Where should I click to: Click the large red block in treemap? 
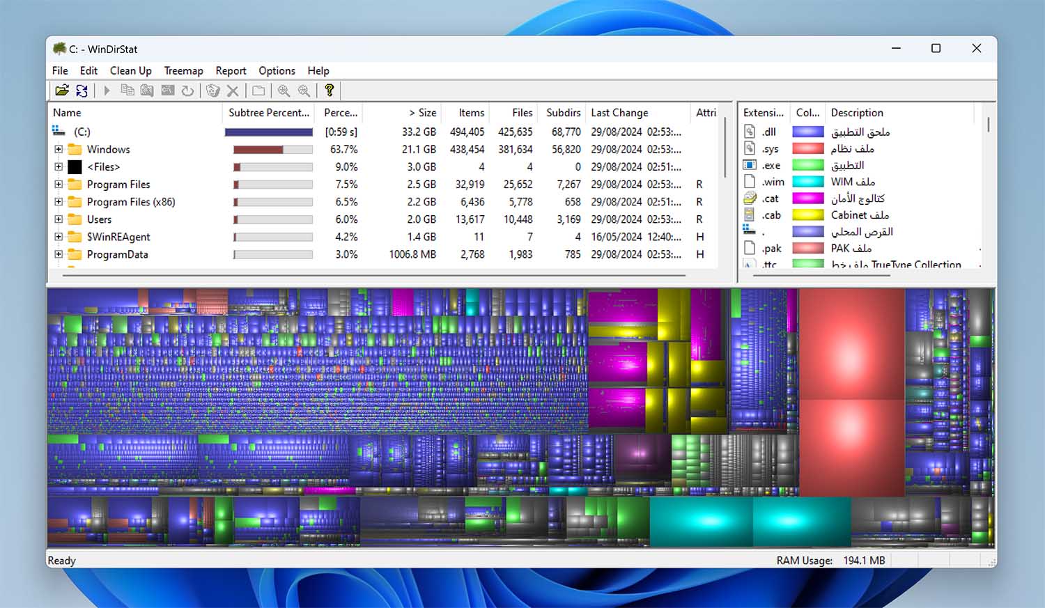[x=851, y=390]
